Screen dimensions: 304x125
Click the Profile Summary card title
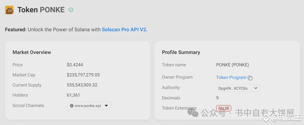(x=181, y=52)
